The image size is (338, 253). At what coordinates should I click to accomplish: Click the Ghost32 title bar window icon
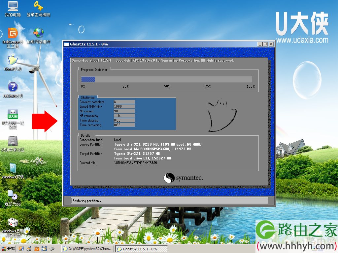tap(67, 44)
